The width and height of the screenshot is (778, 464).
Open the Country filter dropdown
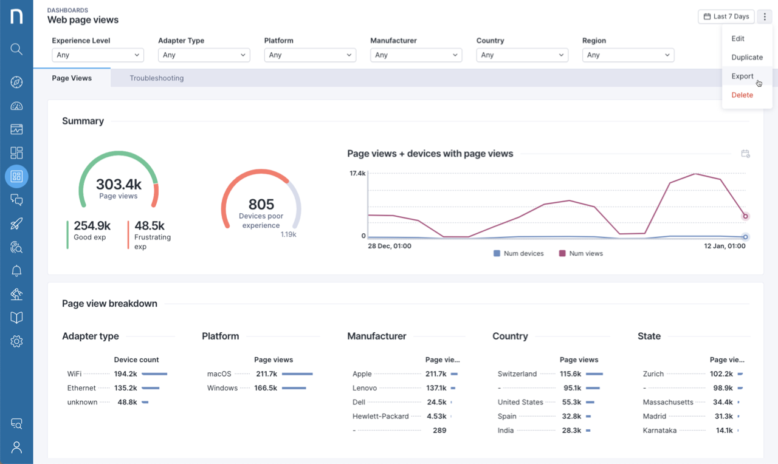tap(522, 55)
